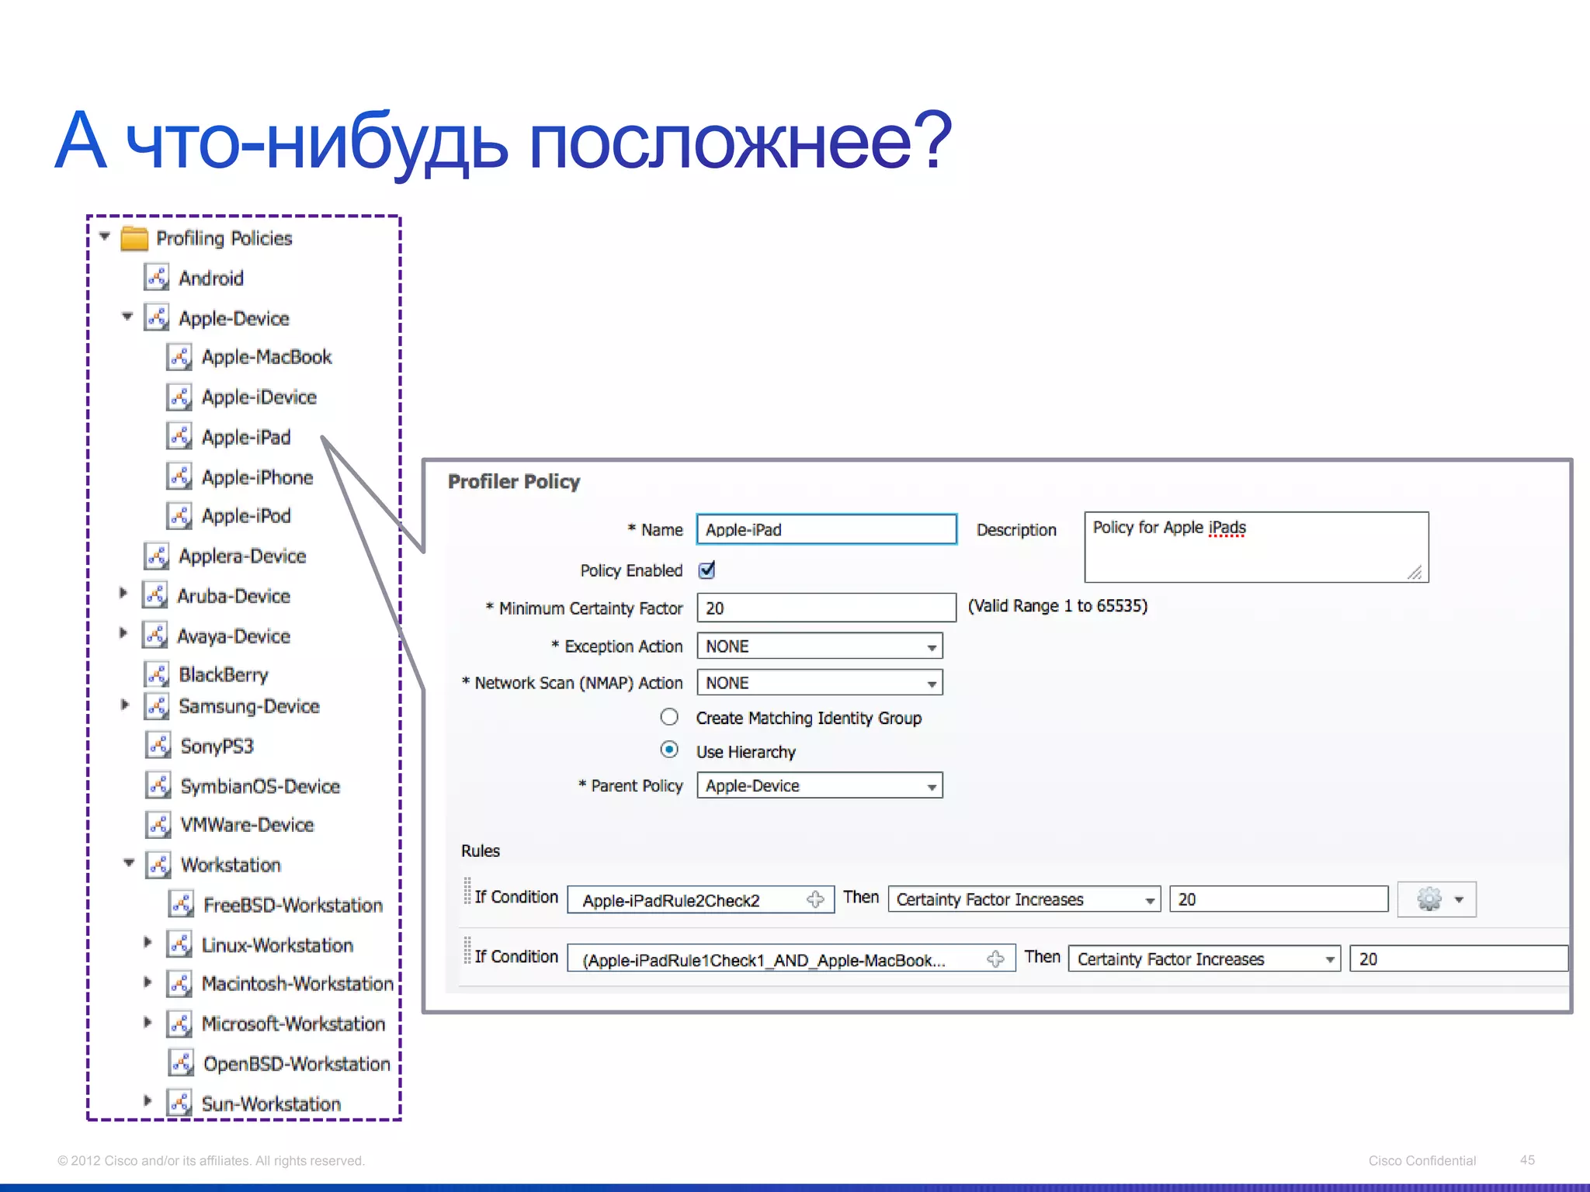Click the FreeBSD-Workstation policy icon
Viewport: 1590px width, 1192px height.
(x=181, y=905)
